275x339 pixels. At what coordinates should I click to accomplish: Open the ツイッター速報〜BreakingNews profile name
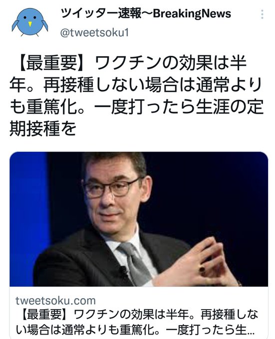[x=146, y=13]
